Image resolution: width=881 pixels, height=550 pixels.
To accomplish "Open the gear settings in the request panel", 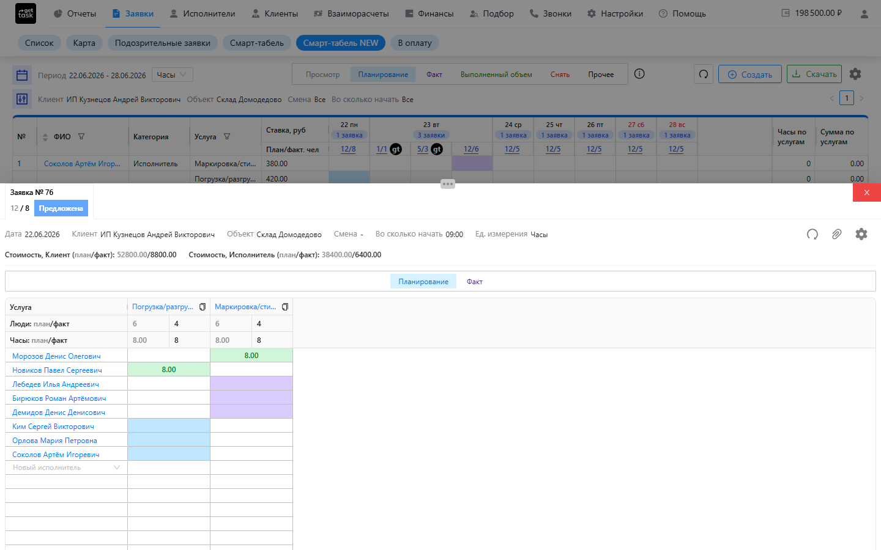I will (x=861, y=234).
